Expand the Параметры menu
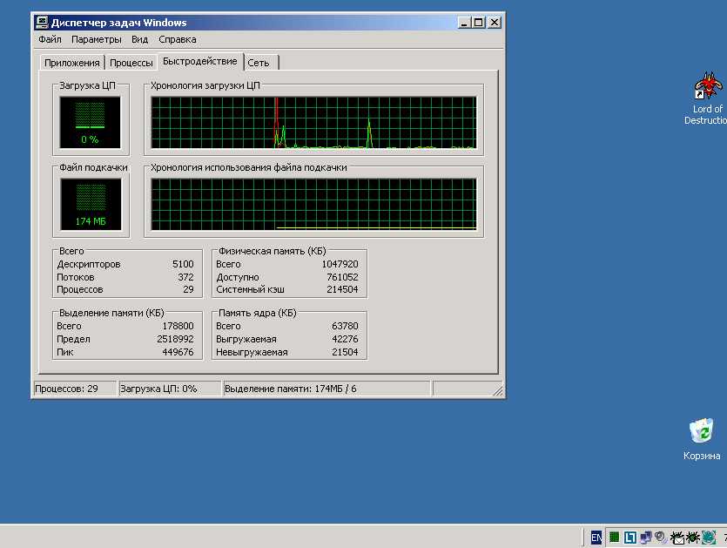The width and height of the screenshot is (727, 548). pos(96,39)
